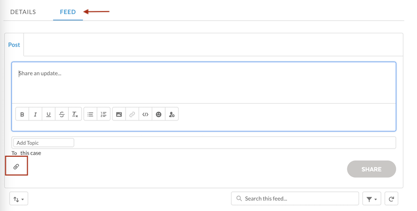Screen dimensions: 417x211
Task: Apply italic formatting
Action: pyautogui.click(x=35, y=115)
